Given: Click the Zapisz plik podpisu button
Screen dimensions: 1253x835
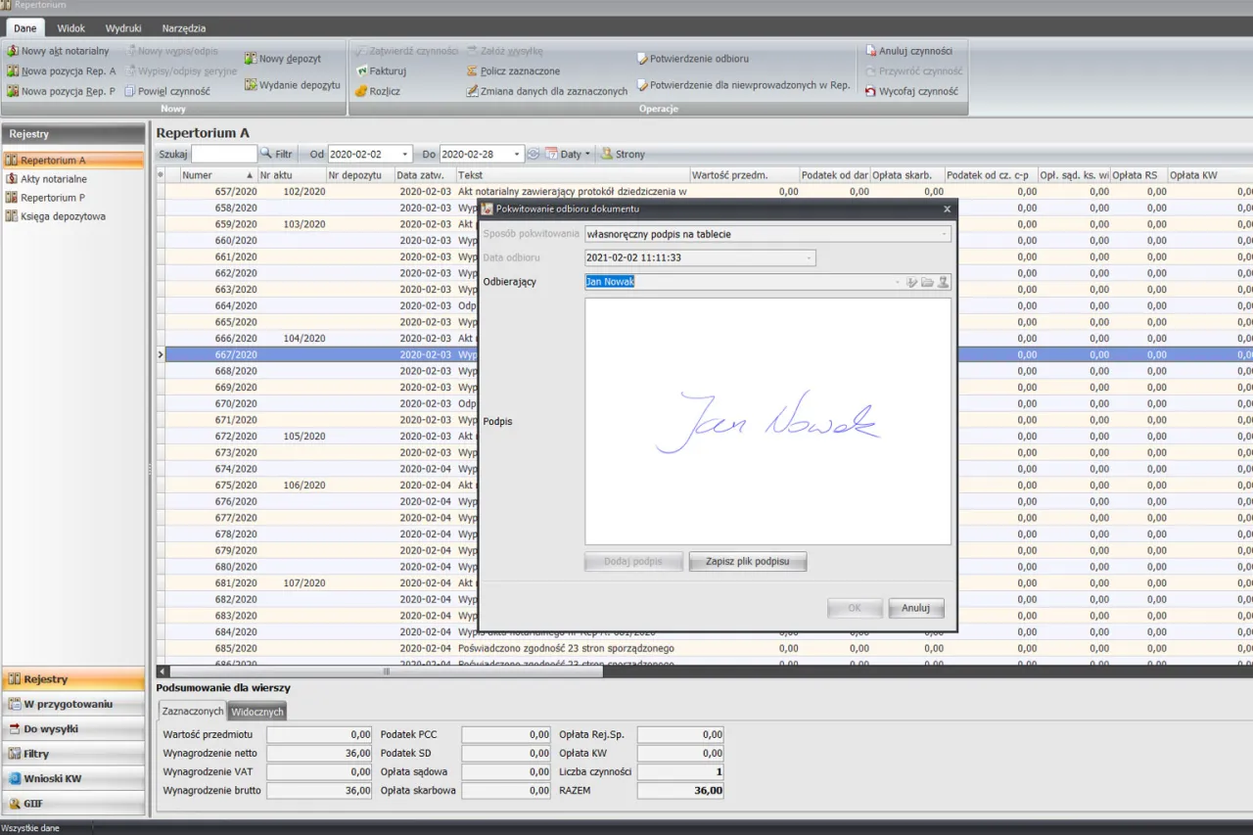Looking at the screenshot, I should coord(747,562).
